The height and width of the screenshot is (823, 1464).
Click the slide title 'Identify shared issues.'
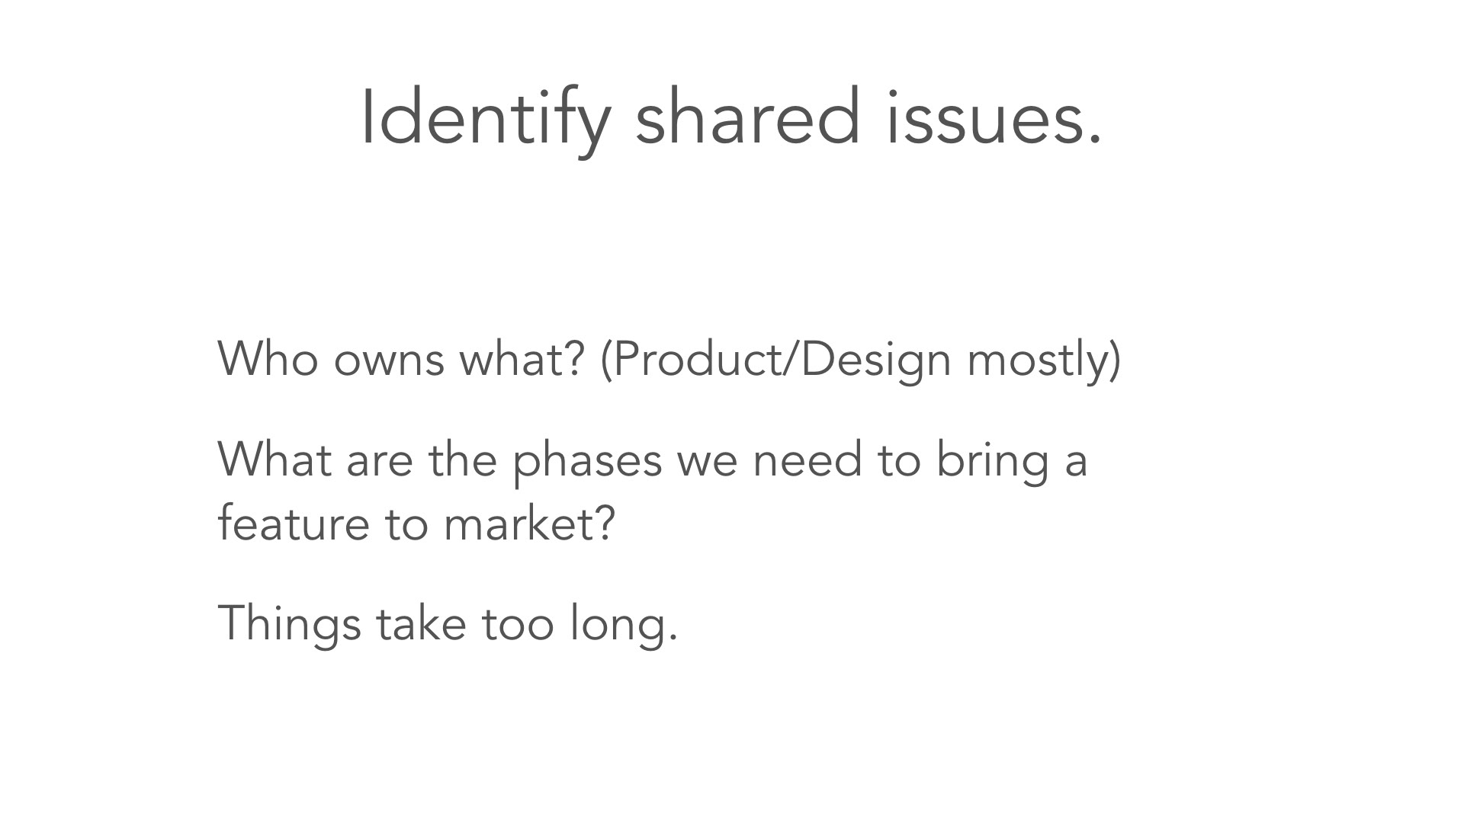(731, 118)
